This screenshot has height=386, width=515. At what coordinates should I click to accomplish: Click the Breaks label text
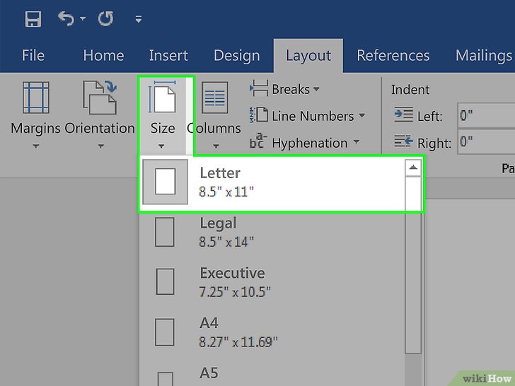(291, 89)
